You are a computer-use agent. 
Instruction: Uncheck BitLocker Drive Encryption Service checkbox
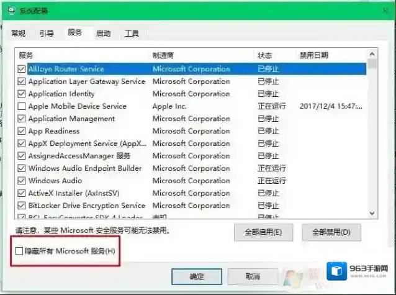[22, 206]
